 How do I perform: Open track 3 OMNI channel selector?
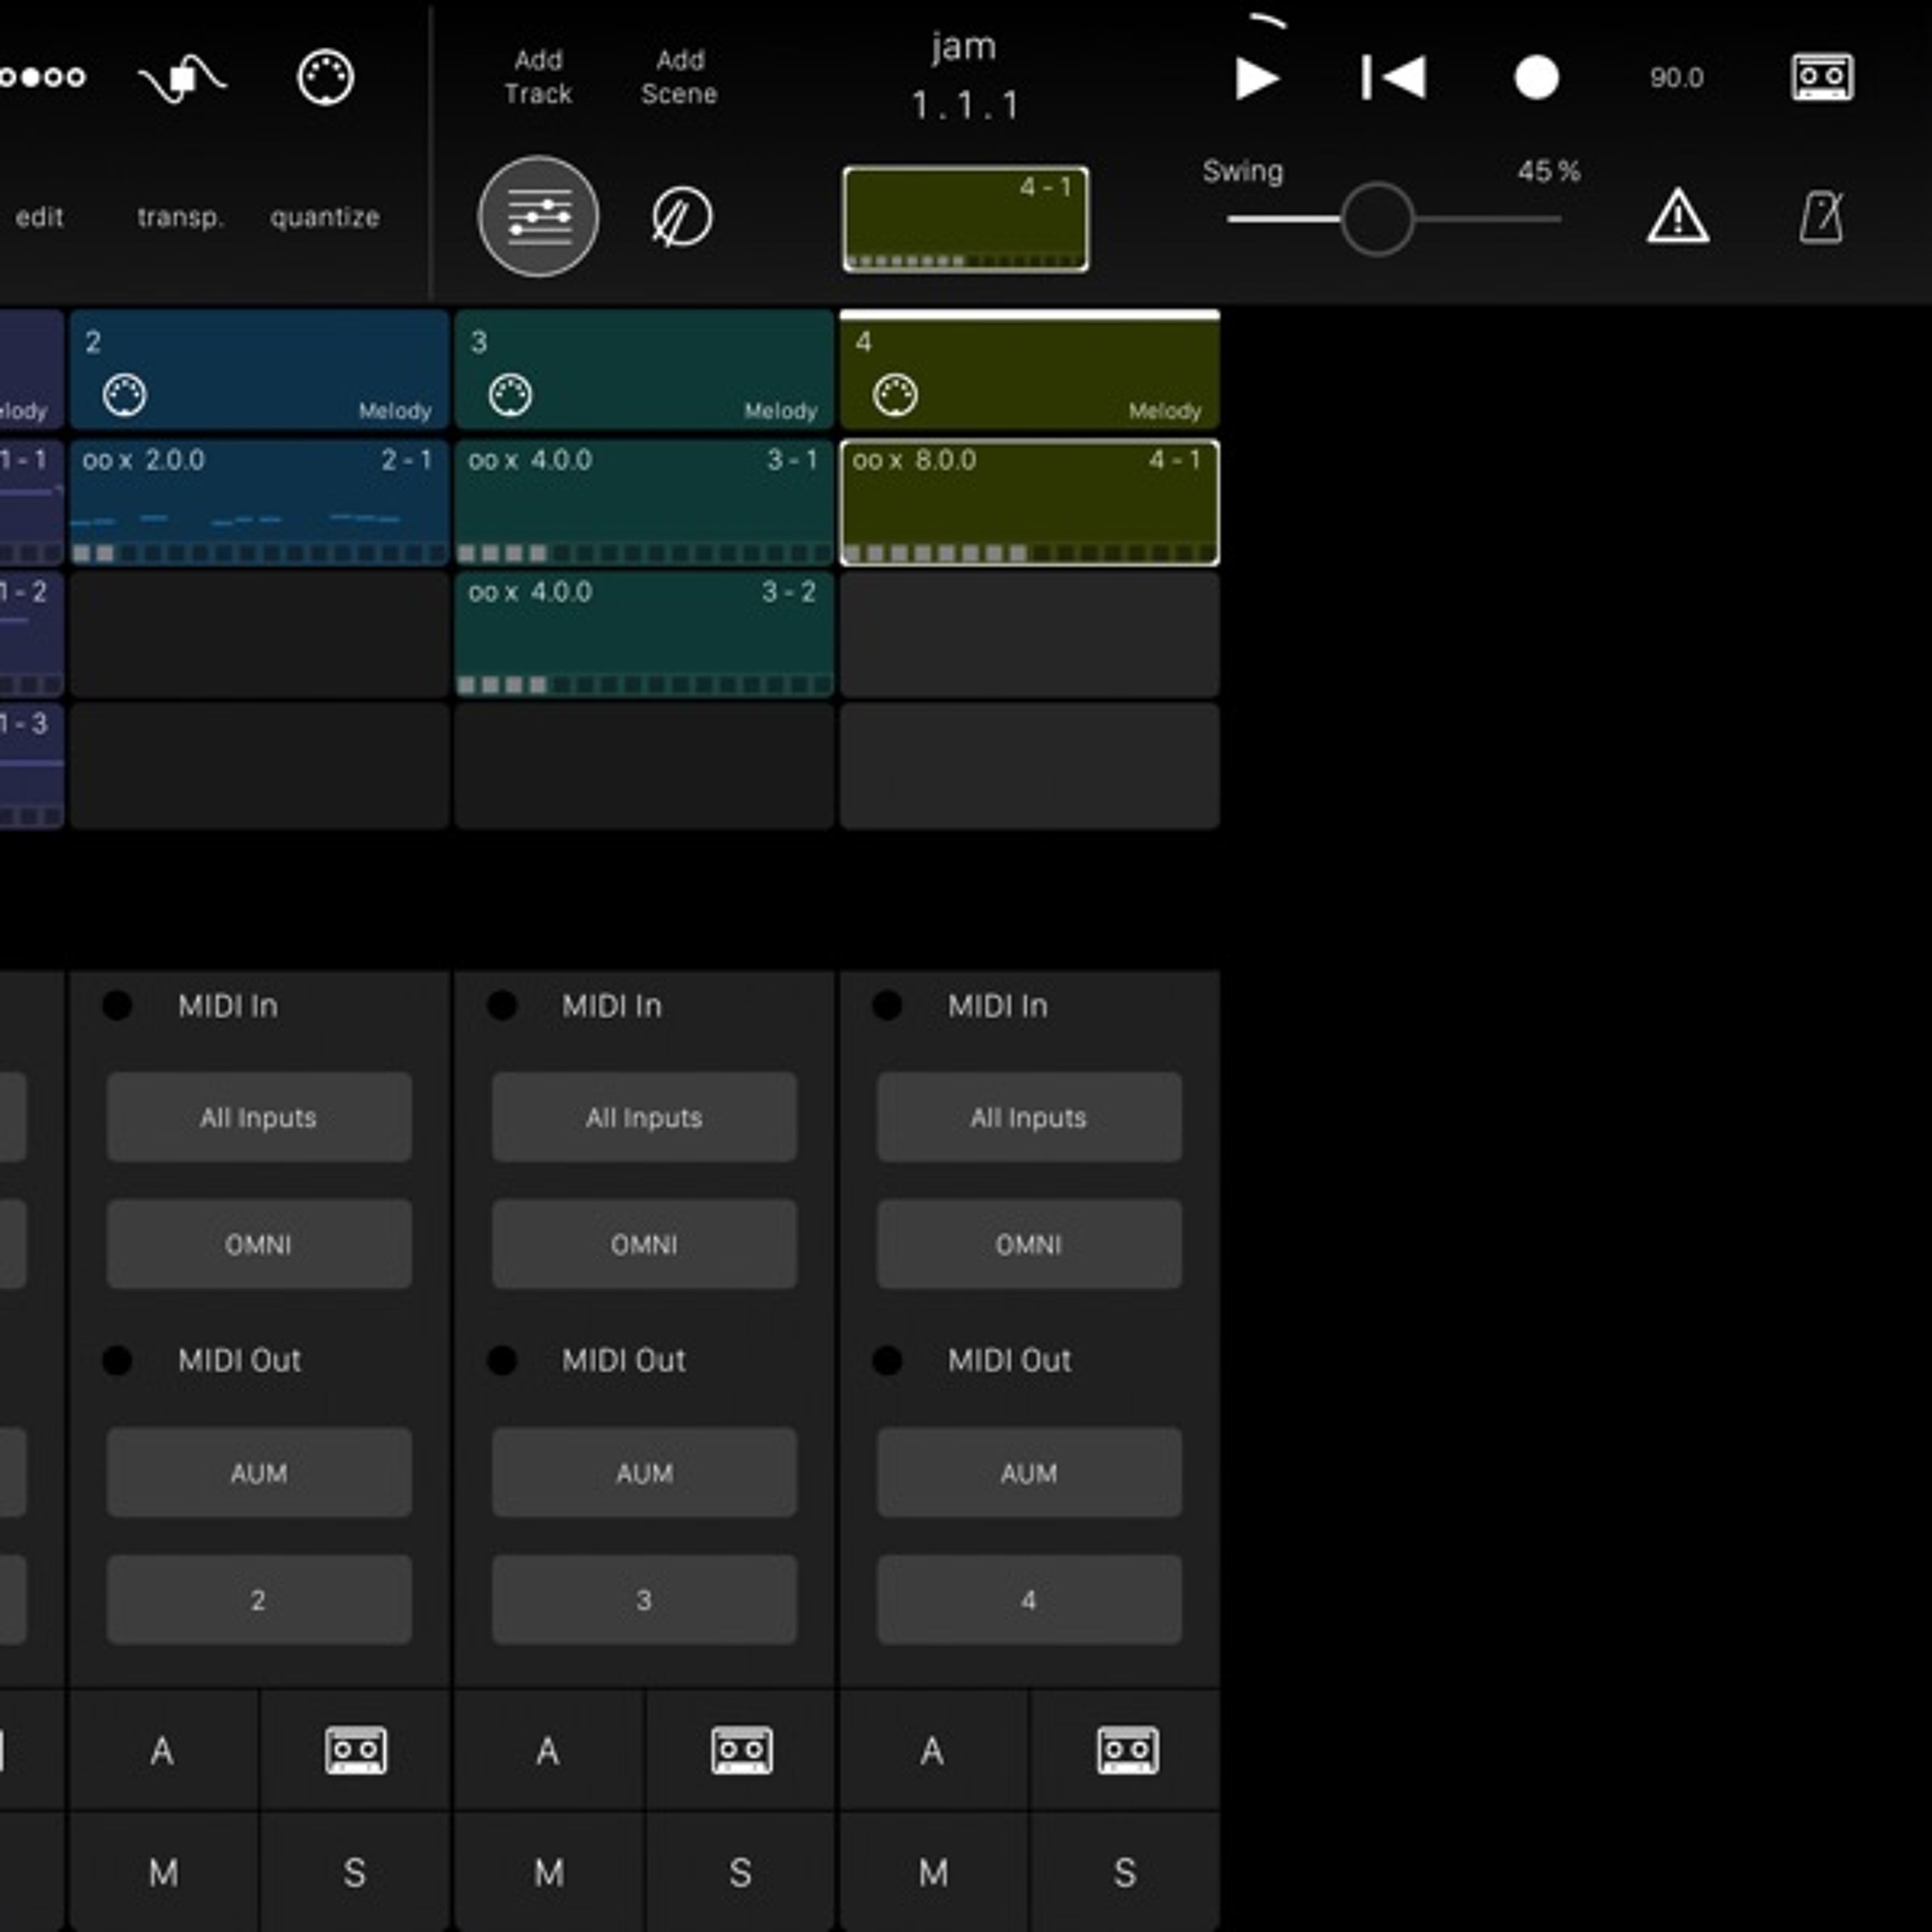(644, 1244)
